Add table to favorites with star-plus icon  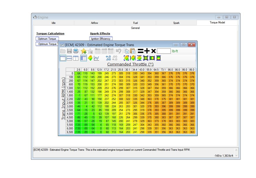click(83, 51)
